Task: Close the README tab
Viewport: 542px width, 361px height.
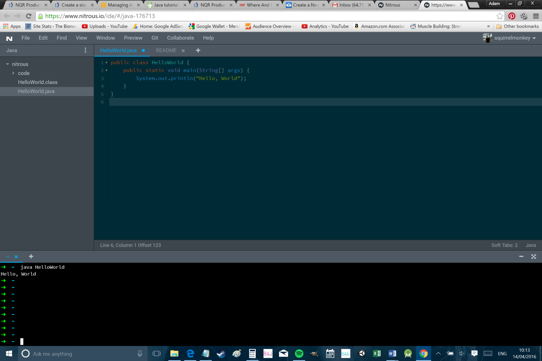Action: [x=183, y=50]
